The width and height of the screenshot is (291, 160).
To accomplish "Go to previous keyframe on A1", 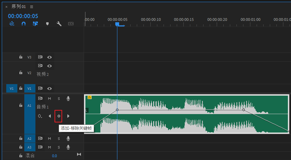I will (x=50, y=116).
